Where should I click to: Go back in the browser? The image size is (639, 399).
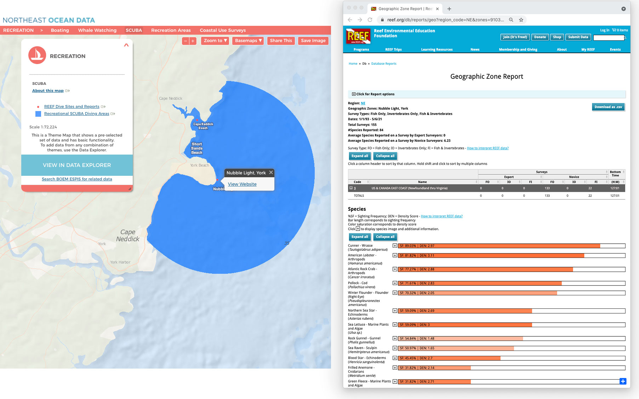350,20
